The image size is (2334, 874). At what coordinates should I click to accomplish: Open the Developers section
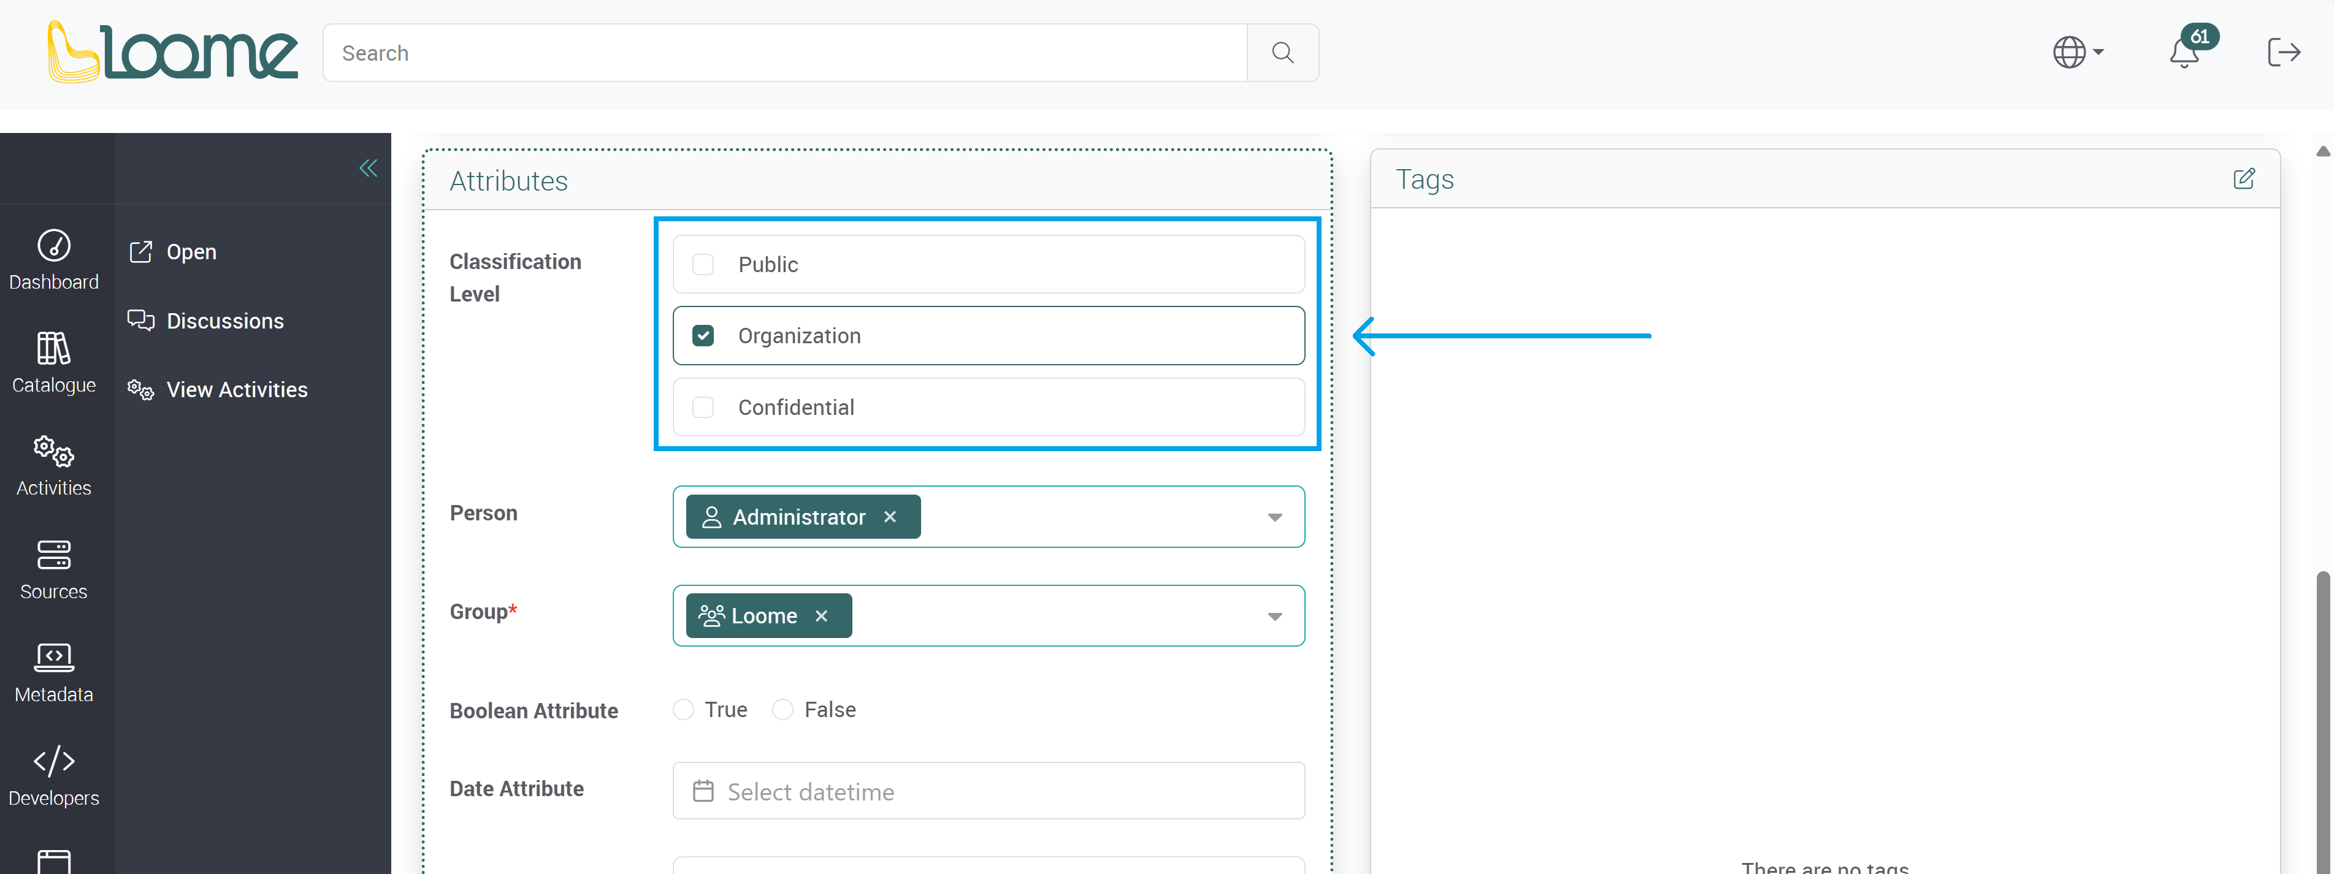coord(53,776)
